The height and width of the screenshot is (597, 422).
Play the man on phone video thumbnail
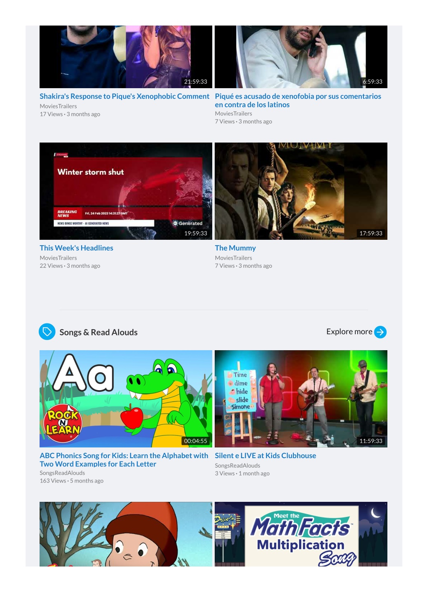click(x=301, y=57)
